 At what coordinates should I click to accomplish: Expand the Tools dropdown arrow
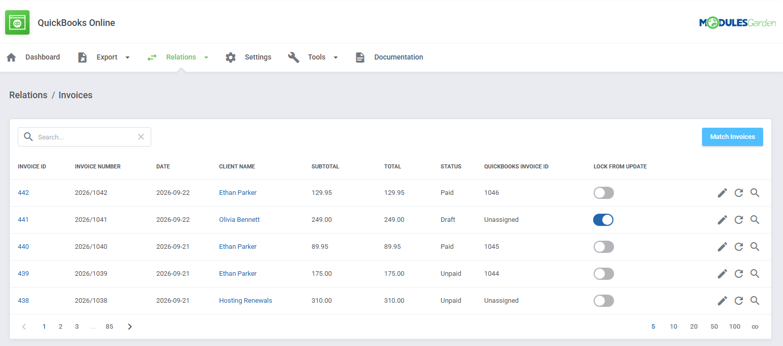coord(335,57)
